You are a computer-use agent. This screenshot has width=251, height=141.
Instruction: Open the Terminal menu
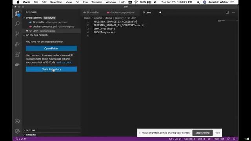(97, 2)
